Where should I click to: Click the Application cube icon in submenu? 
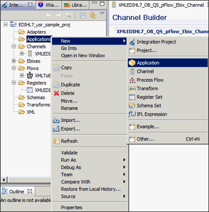click(x=132, y=63)
